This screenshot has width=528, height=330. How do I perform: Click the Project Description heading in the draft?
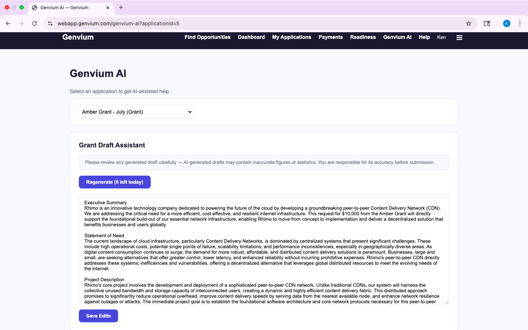pos(104,279)
